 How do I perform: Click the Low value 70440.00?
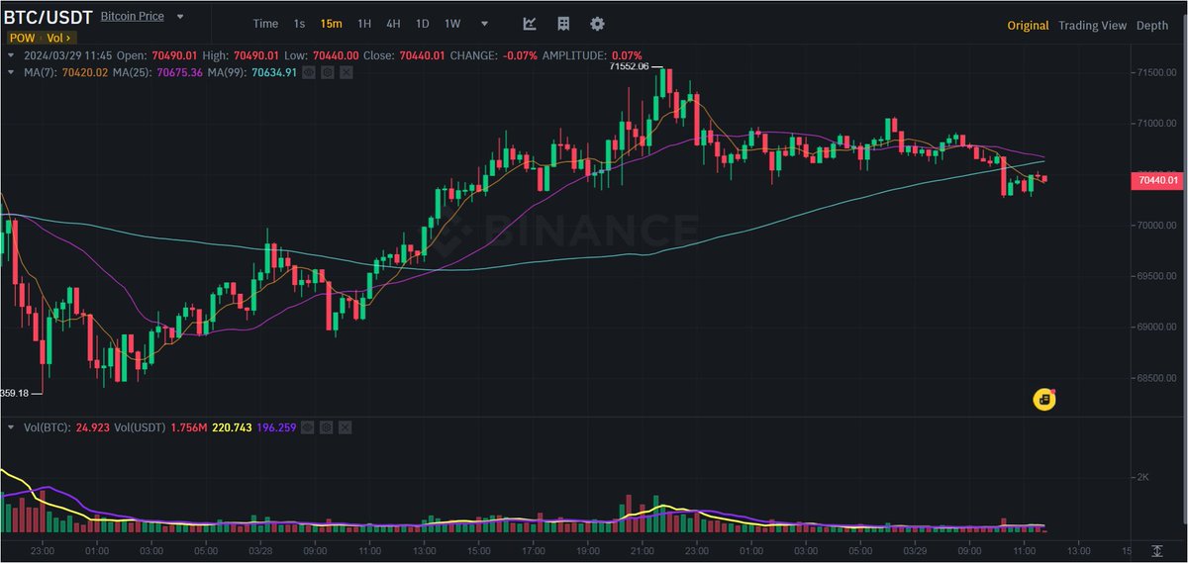click(x=337, y=55)
